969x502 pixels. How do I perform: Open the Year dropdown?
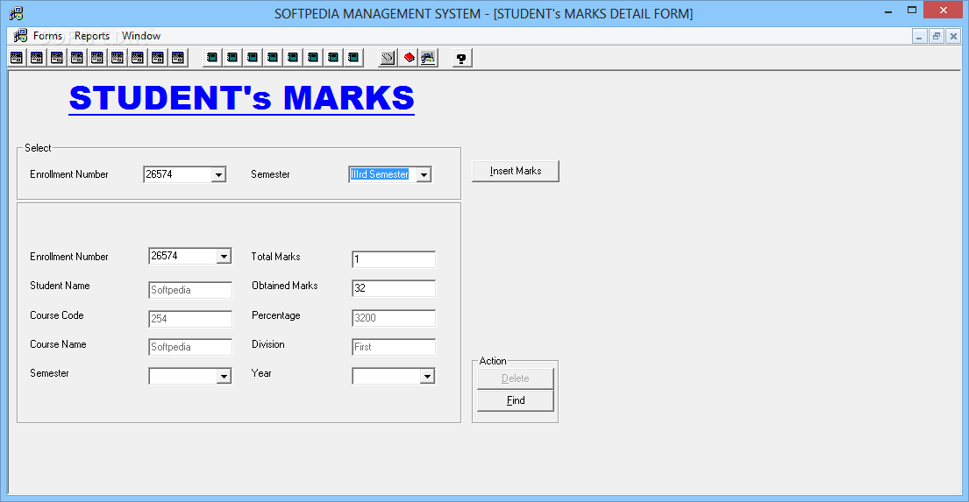point(427,376)
